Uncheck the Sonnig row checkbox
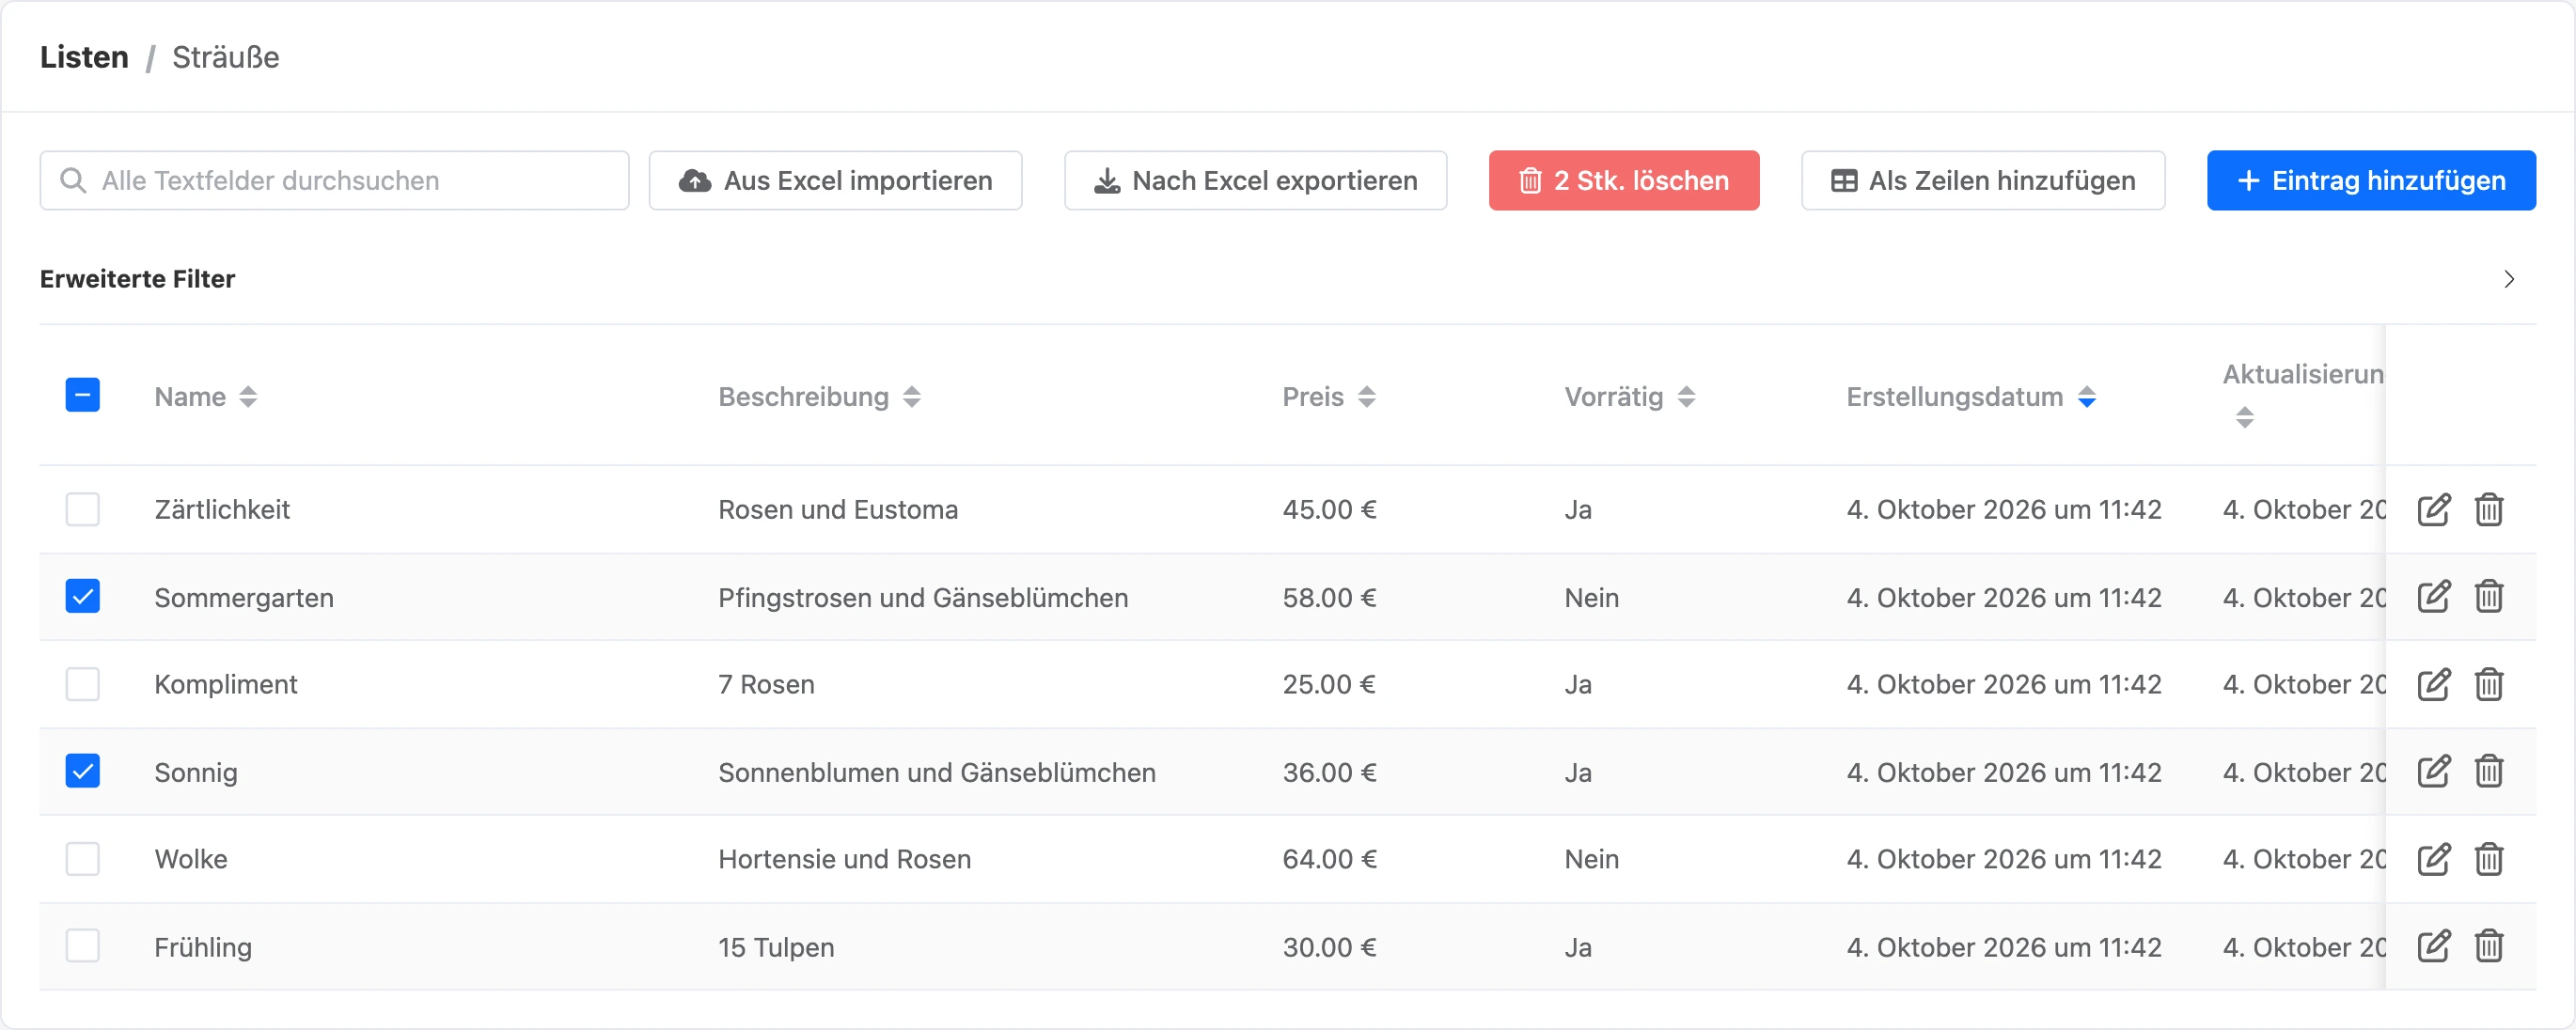 (x=83, y=771)
